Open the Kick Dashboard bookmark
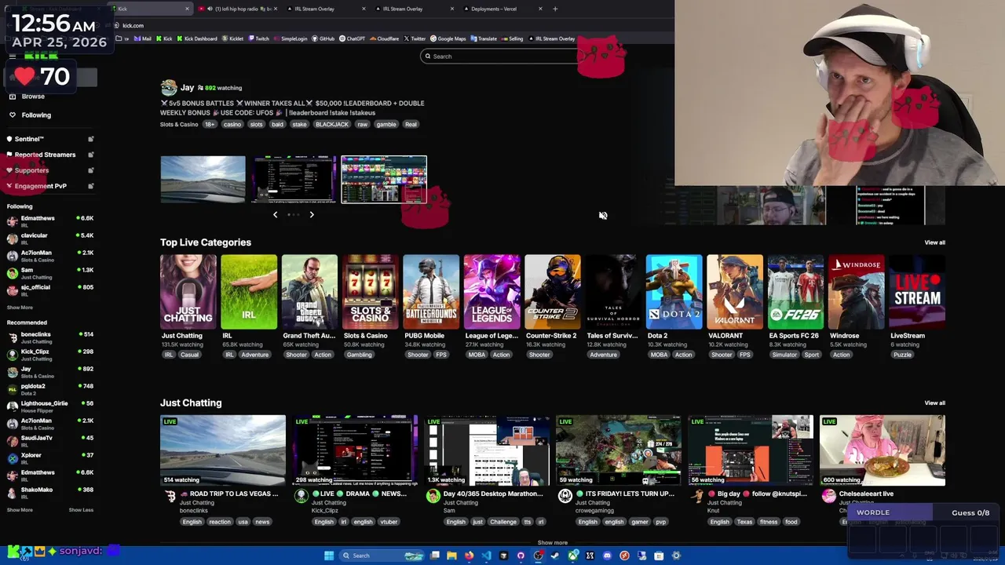This screenshot has height=565, width=1005. (x=196, y=38)
